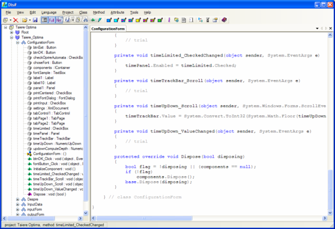This screenshot has height=229, width=335.
Task: Open the purple help book toolbar icon
Action: click(224, 20)
